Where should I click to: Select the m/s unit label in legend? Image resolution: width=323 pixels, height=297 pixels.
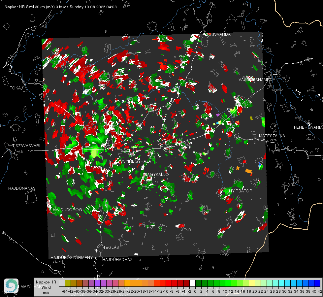click(x=46, y=293)
